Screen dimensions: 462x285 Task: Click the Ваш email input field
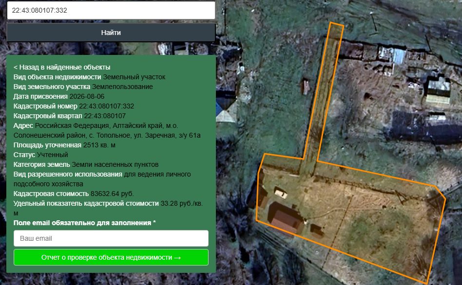111,238
